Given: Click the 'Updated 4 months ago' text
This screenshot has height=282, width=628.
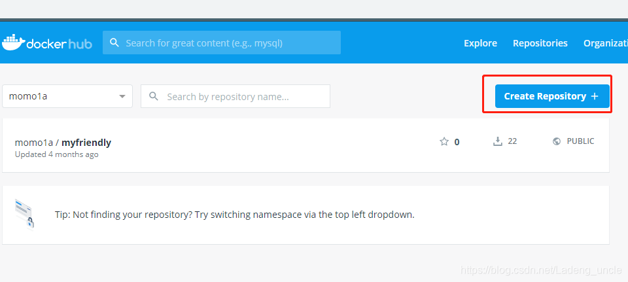Looking at the screenshot, I should point(56,154).
